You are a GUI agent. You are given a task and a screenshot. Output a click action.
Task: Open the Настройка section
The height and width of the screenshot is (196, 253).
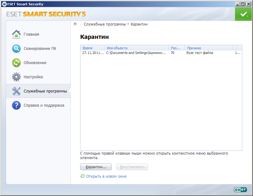click(33, 77)
